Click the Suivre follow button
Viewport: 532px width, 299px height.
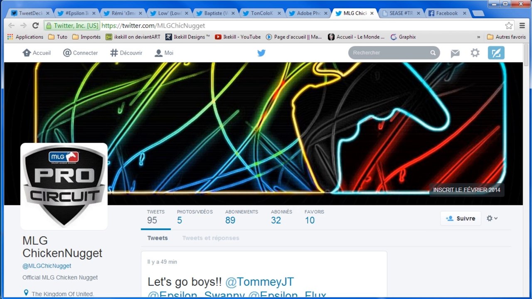(461, 218)
